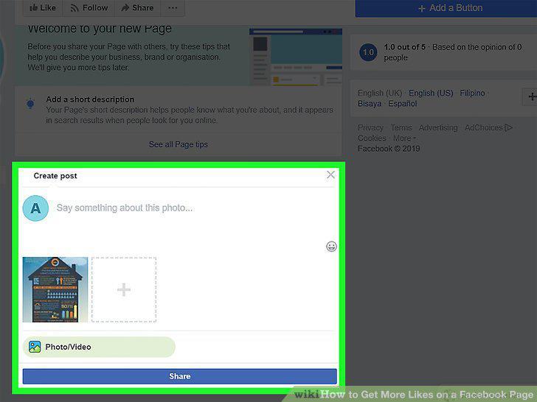Click the dashed plus box to add photo

pos(124,289)
